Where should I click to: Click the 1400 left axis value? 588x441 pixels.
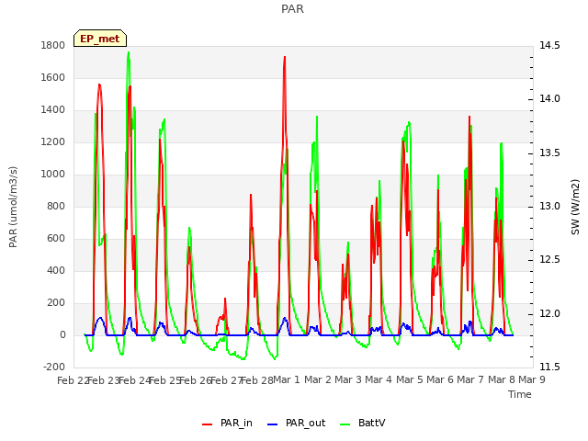click(x=53, y=110)
